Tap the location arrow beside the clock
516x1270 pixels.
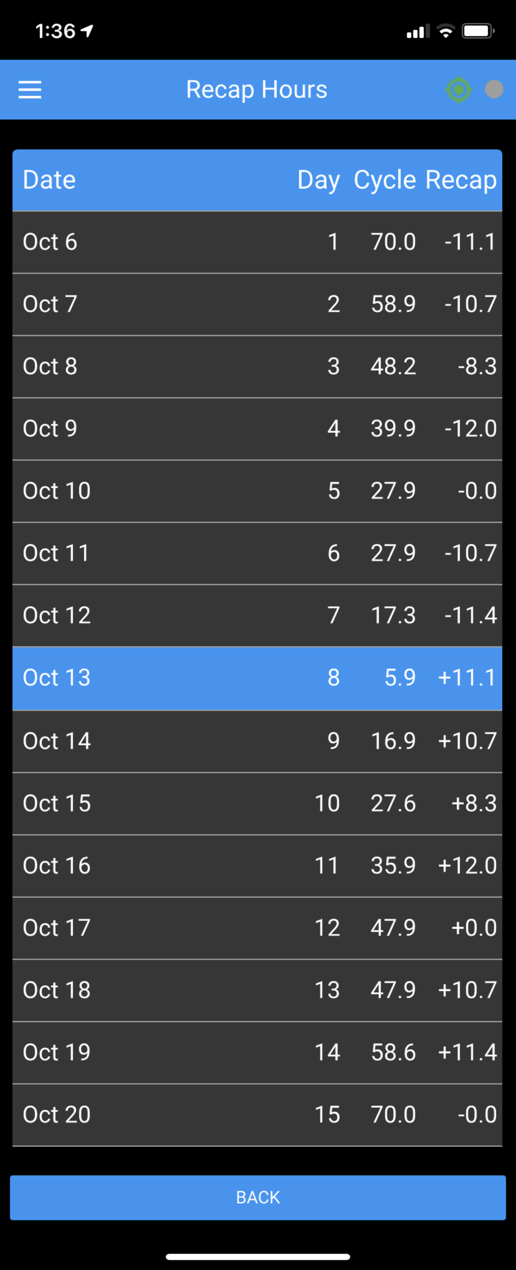(88, 32)
